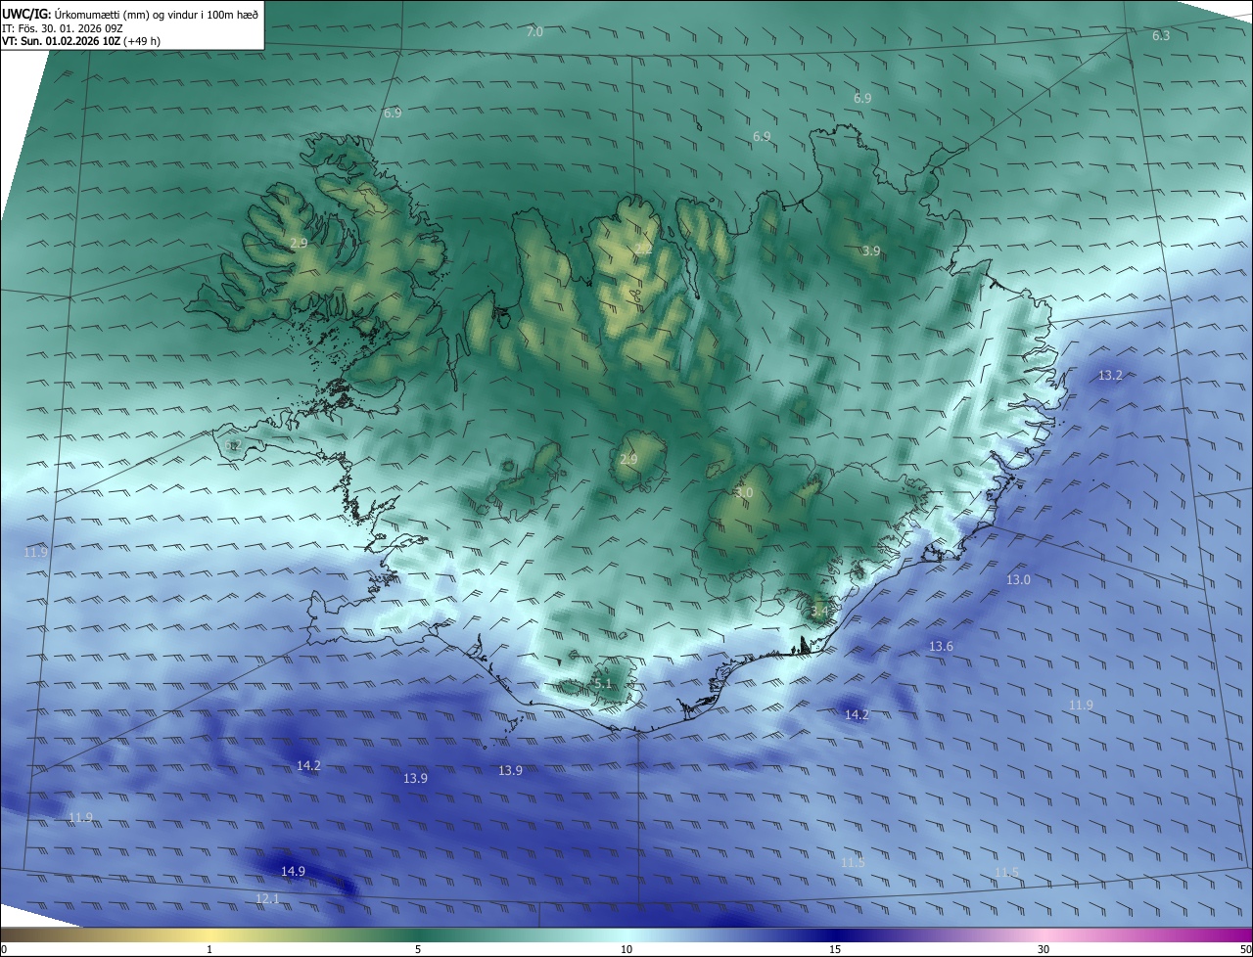Screen dimensions: 1253x957
Task: Click the valid time "VT: Sun. 01.02.2026 10Z"
Action: point(62,41)
